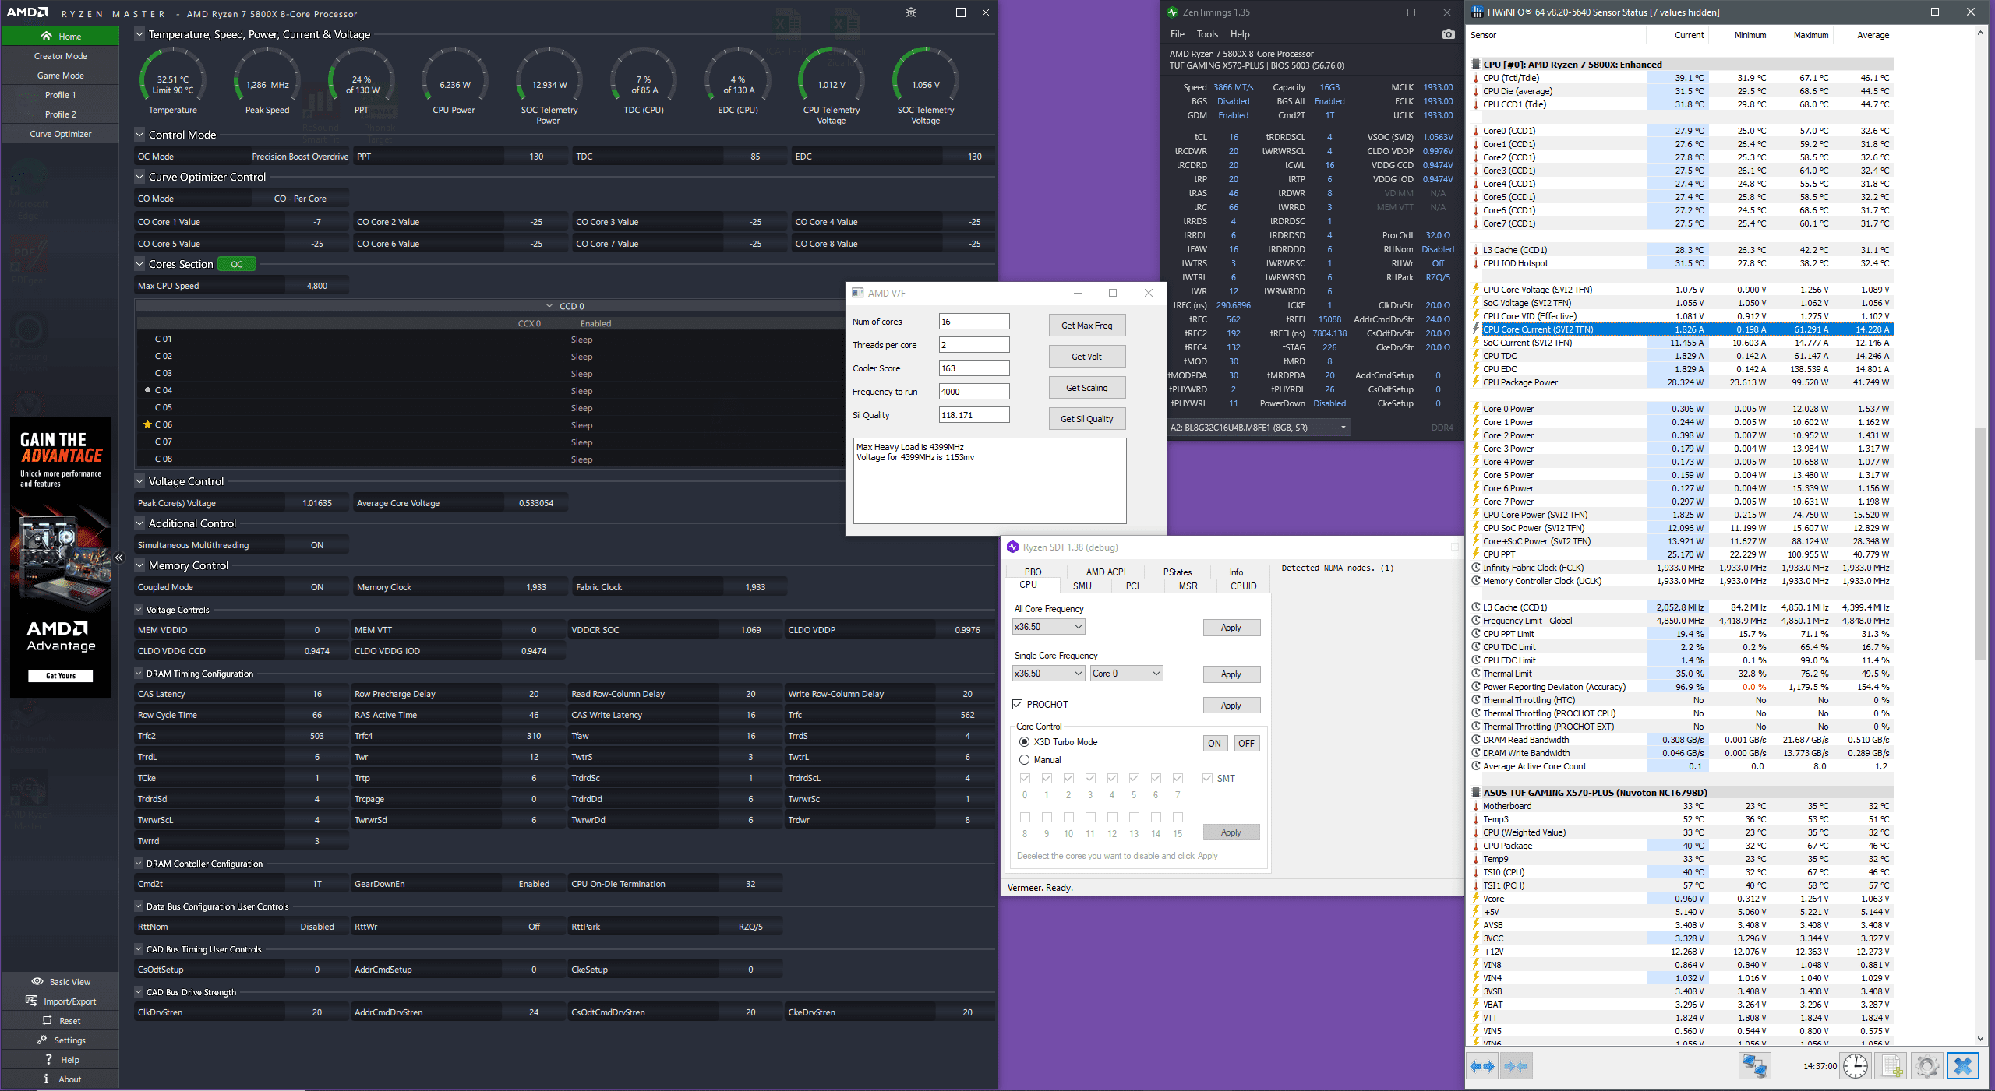The image size is (1995, 1091).
Task: Click the HWiNFO expand columns arrows icon
Action: [x=1481, y=1066]
